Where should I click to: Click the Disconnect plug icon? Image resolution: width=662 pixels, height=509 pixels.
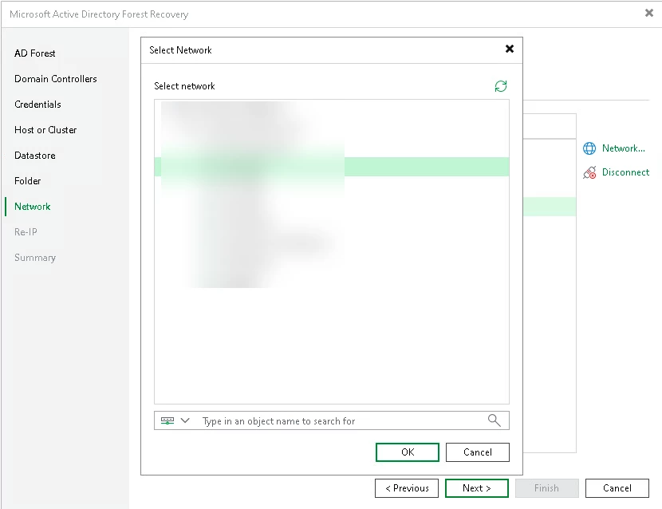pos(589,172)
